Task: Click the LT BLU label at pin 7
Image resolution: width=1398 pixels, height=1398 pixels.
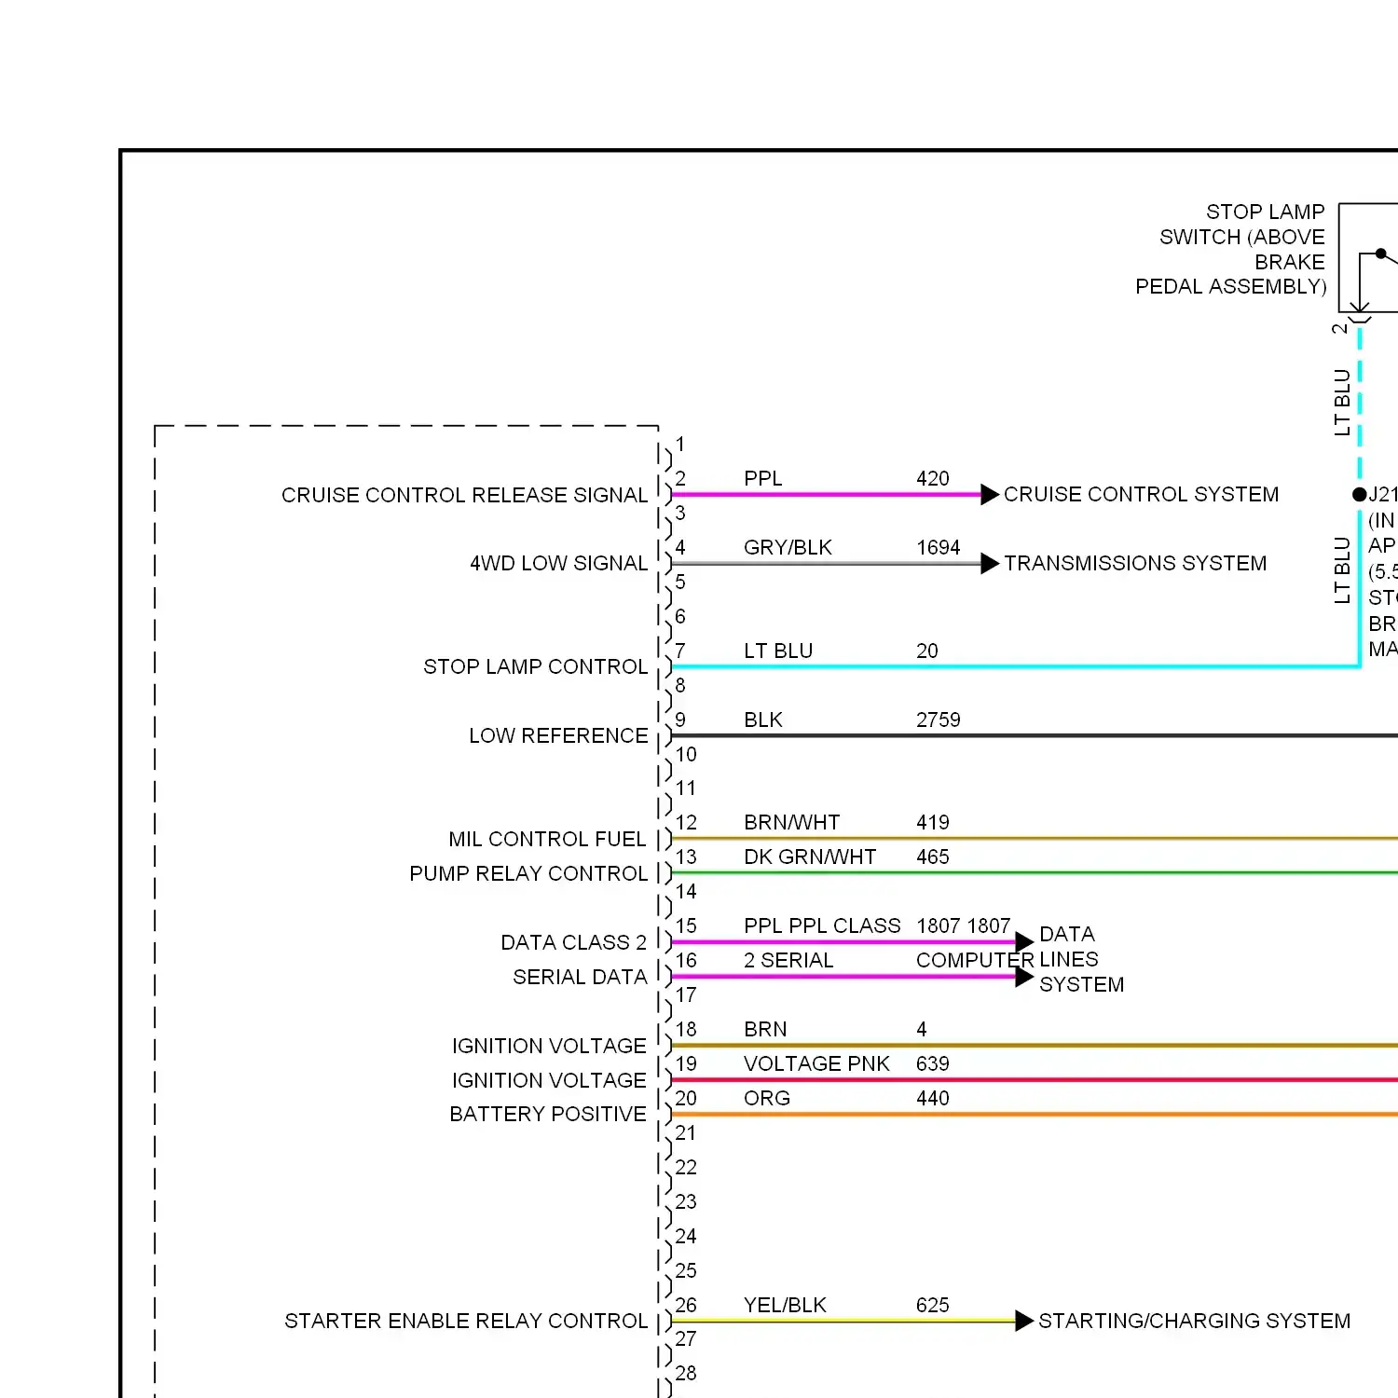Action: point(778,651)
